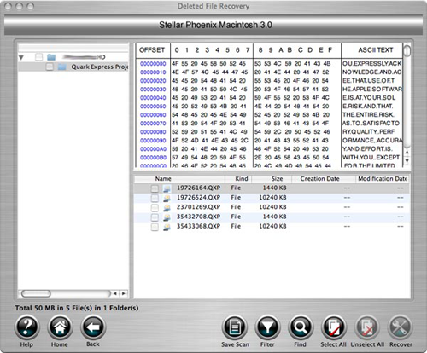The height and width of the screenshot is (353, 427).
Task: Click the total files status text
Action: click(77, 308)
